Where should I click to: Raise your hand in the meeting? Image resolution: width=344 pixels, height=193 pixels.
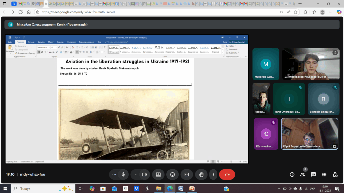point(201,174)
